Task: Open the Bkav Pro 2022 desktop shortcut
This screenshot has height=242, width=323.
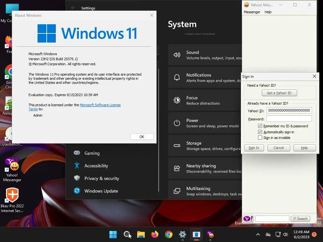Action: pos(12,200)
